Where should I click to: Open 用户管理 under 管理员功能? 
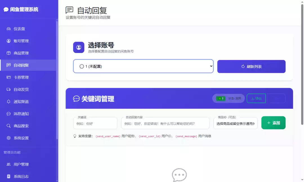point(28,164)
